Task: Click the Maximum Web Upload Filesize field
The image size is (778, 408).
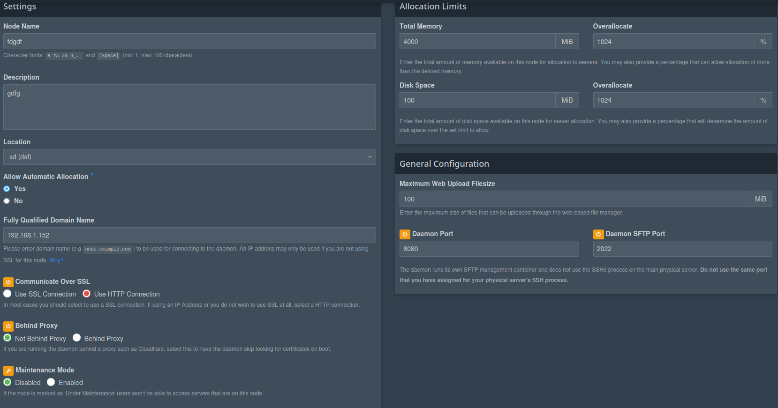Action: 574,199
